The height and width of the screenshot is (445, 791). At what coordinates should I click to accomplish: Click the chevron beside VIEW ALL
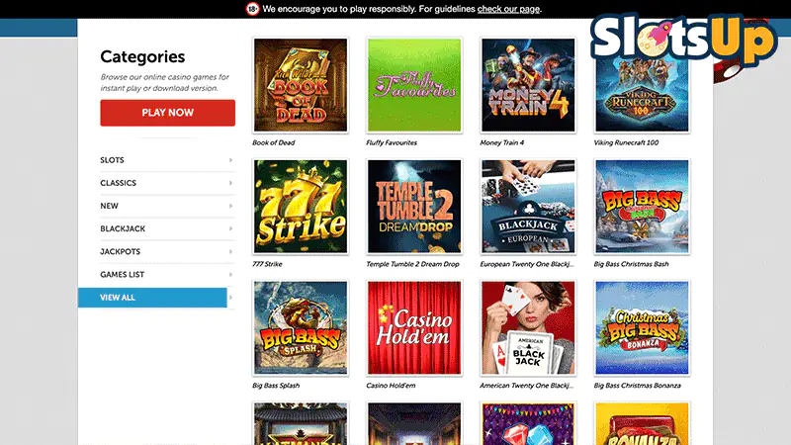230,298
